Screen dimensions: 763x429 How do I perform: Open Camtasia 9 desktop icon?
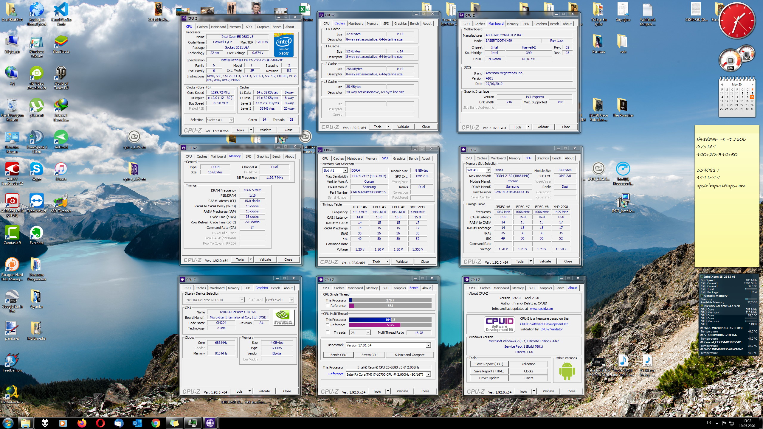(12, 235)
